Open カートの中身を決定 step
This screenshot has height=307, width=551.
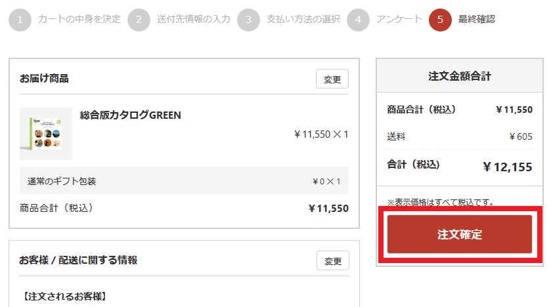(79, 19)
